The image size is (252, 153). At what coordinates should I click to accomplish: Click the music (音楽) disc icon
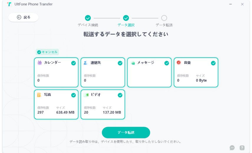click(x=179, y=63)
